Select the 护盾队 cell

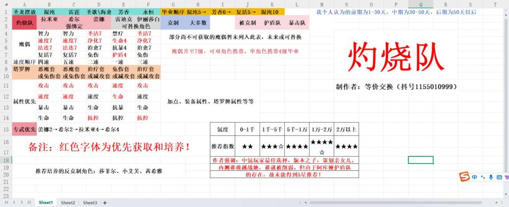pos(272,23)
